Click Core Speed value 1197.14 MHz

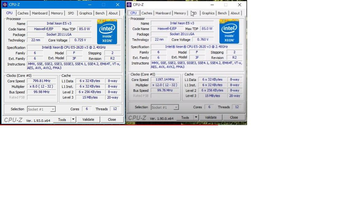pyautogui.click(x=165, y=80)
